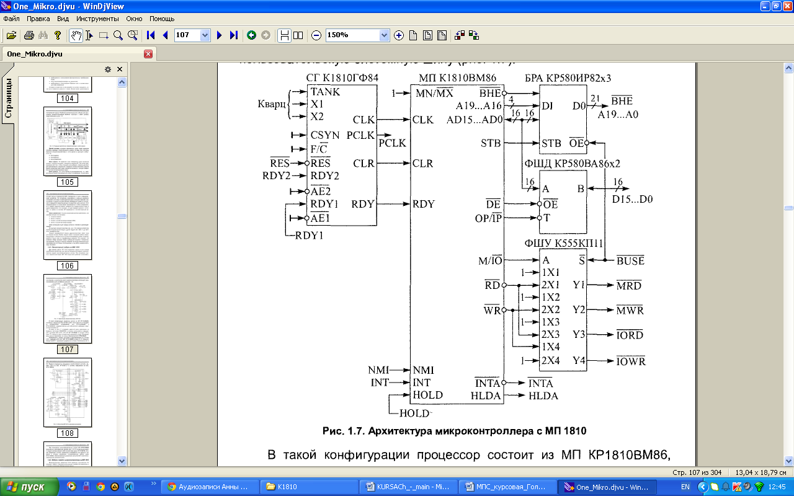Toggle continuous layout mode
Screen dimensions: 794x496
(283, 35)
